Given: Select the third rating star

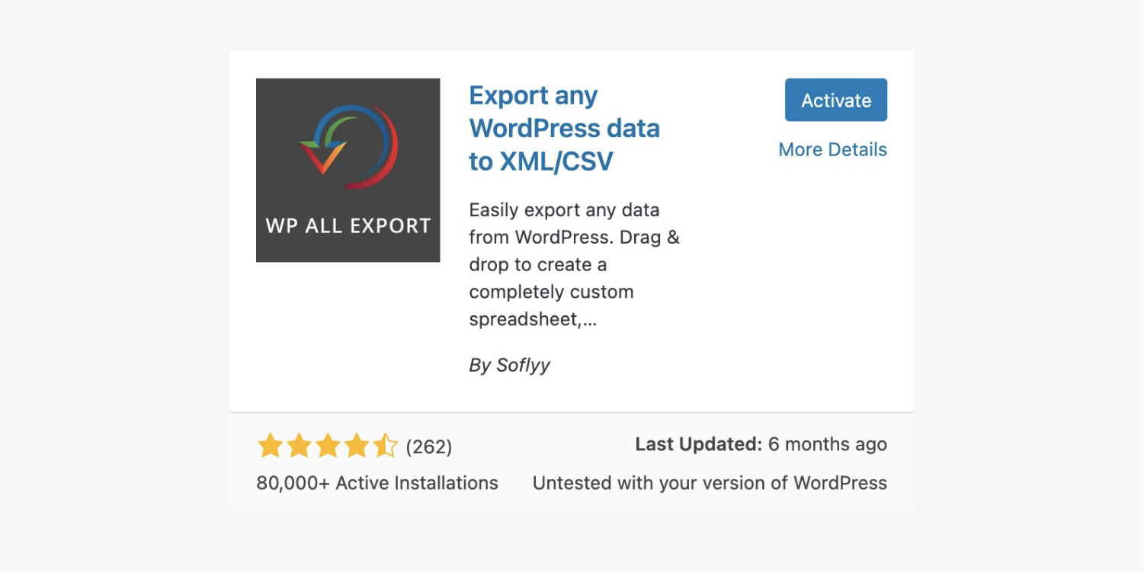Looking at the screenshot, I should (x=328, y=446).
